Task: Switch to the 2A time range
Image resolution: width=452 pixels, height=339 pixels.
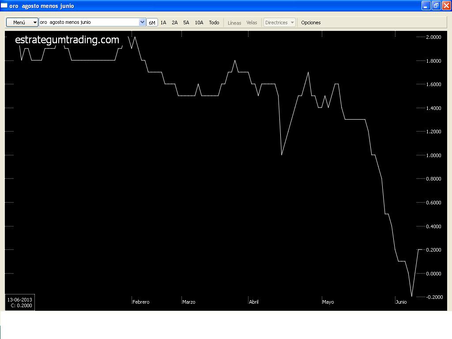Action: [175, 23]
